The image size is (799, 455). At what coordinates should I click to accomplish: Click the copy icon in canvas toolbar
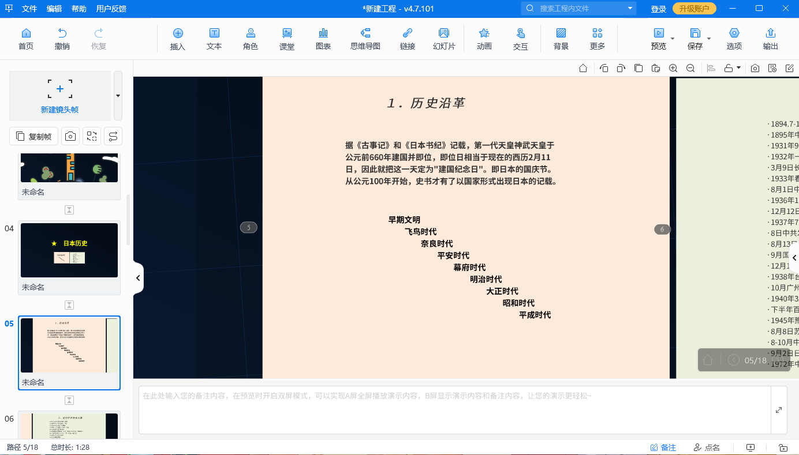click(639, 68)
